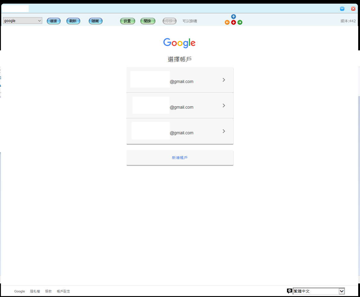Open the google combo box
The image size is (360, 297).
23,21
